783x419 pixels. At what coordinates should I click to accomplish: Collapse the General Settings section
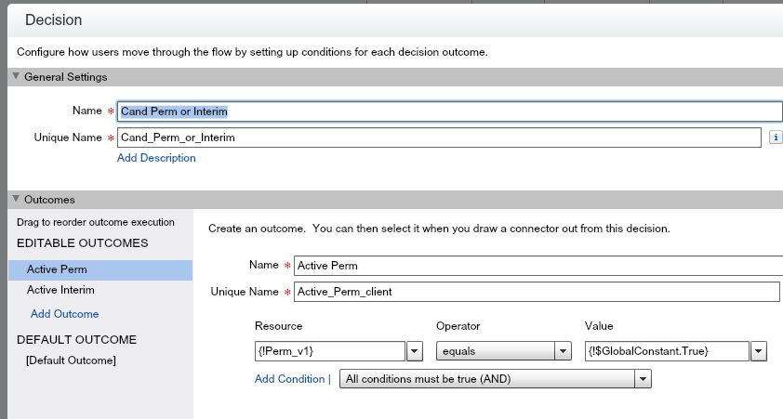(16, 77)
